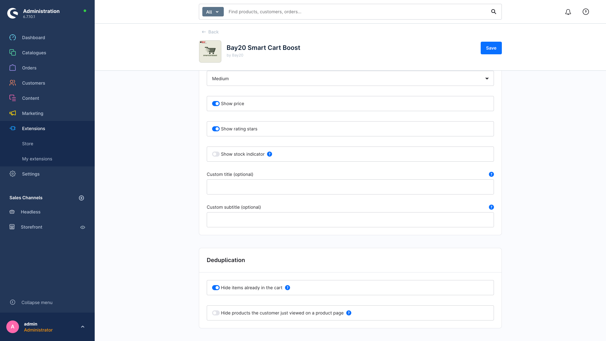The width and height of the screenshot is (606, 341).
Task: Open the All search filter dropdown
Action: tap(213, 12)
